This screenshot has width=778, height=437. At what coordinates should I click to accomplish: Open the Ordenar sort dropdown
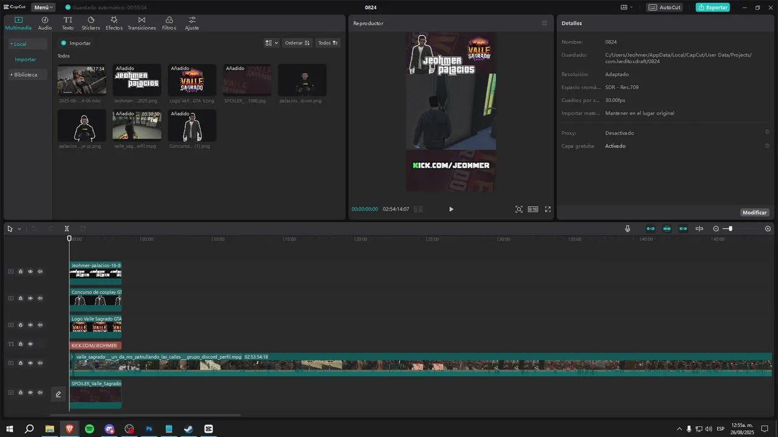[297, 43]
